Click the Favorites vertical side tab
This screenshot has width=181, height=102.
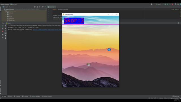pyautogui.click(x=1, y=91)
